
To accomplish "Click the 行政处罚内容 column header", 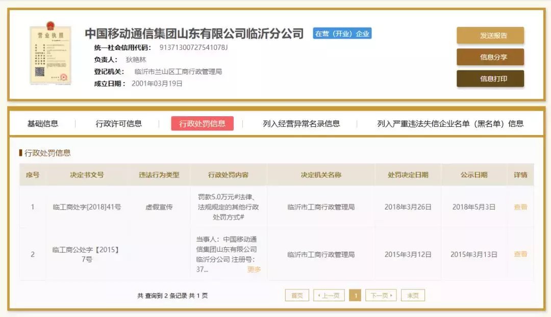I will (x=229, y=175).
